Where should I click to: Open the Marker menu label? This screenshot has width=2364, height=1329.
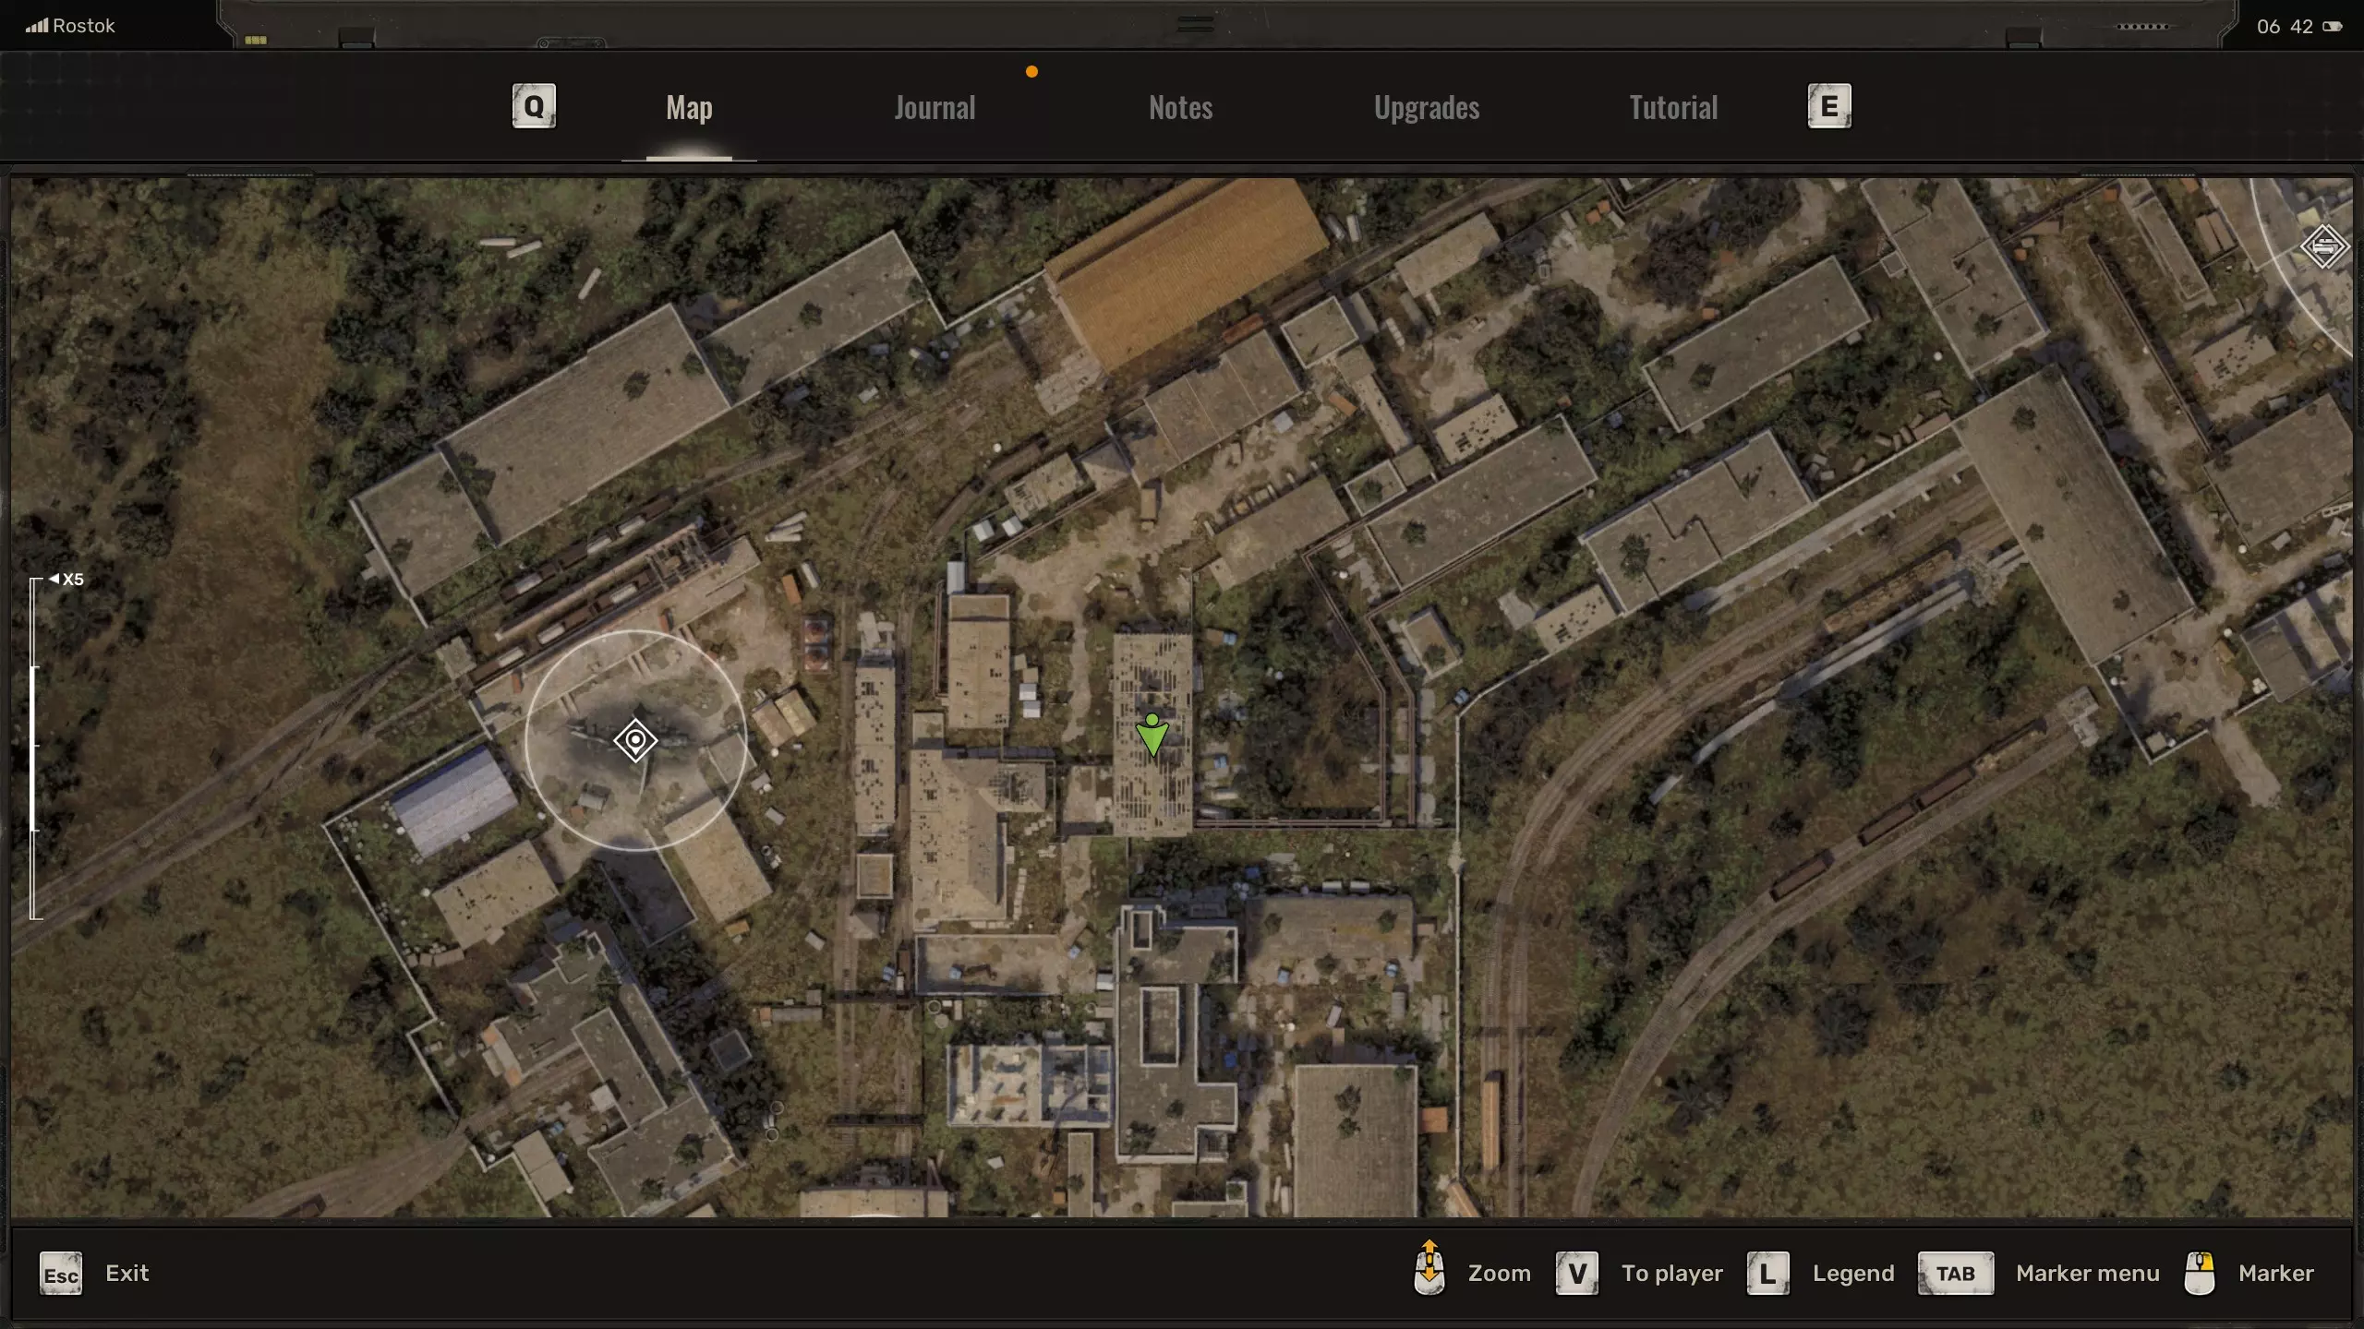pyautogui.click(x=2087, y=1274)
